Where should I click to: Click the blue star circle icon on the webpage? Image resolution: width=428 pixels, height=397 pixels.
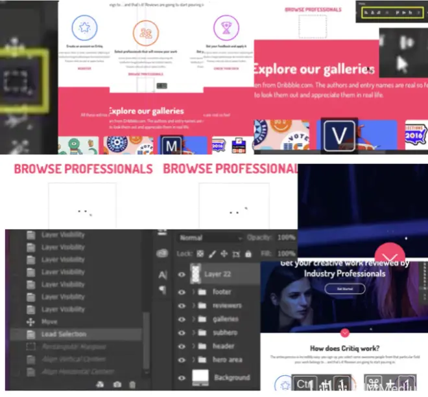[x=84, y=28]
